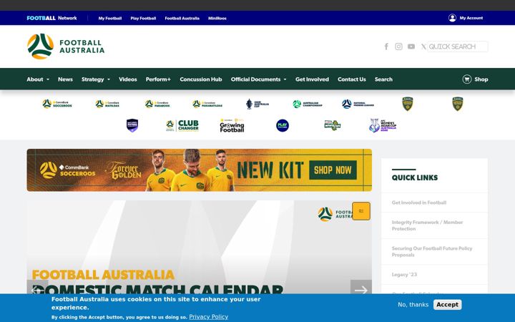
Task: Go to next slide with right arrow
Action: tap(361, 290)
